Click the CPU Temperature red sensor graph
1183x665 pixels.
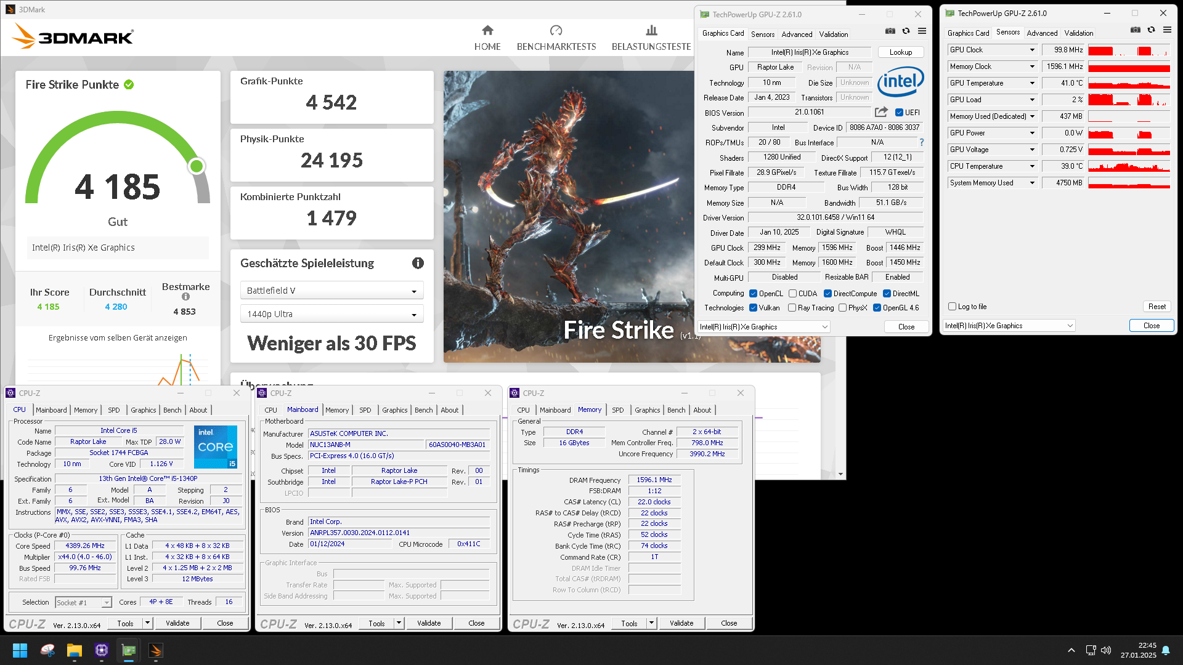1129,166
